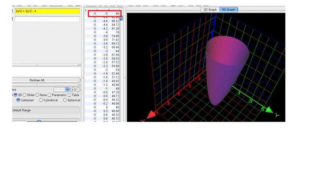Click the minus icon beside the dropdown
320x180 pixels.
pos(78,90)
